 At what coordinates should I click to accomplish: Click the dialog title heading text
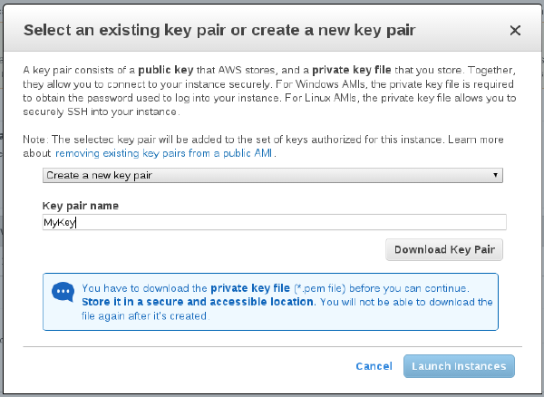click(219, 30)
